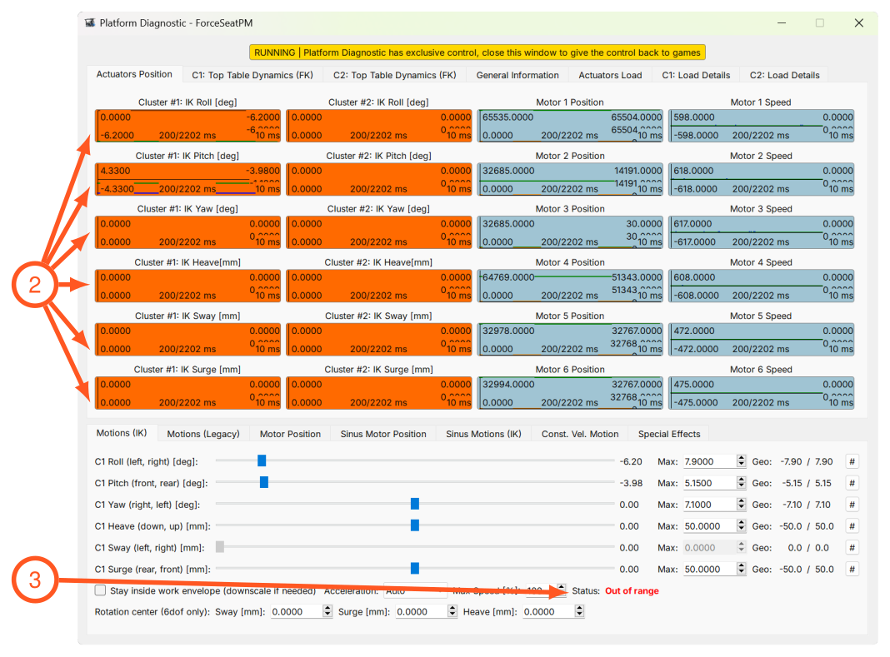Viewport: 890px width, 657px height.
Task: Switch to General Information tab
Action: (517, 75)
